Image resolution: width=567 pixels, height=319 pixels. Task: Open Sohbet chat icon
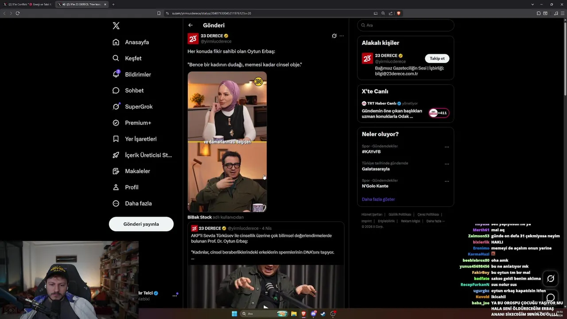116,90
